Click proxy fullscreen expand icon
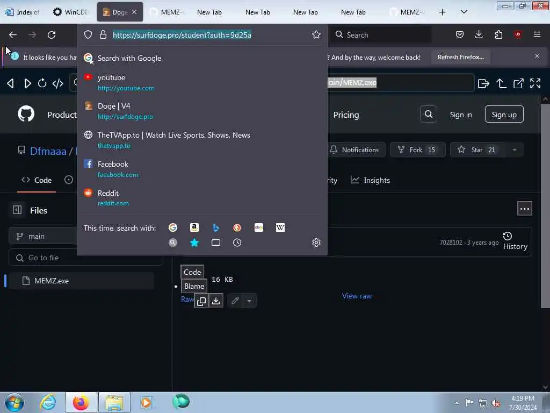 point(535,83)
